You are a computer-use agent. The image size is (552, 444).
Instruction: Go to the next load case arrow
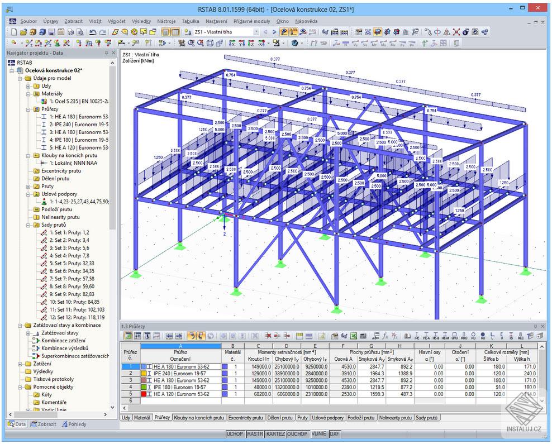click(x=274, y=32)
